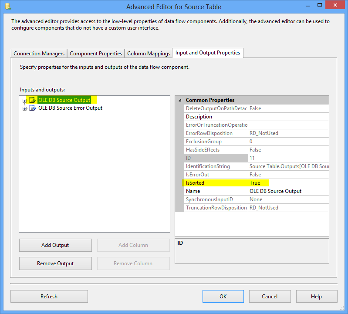Click the OLE DB Source Output icon

tap(32, 101)
